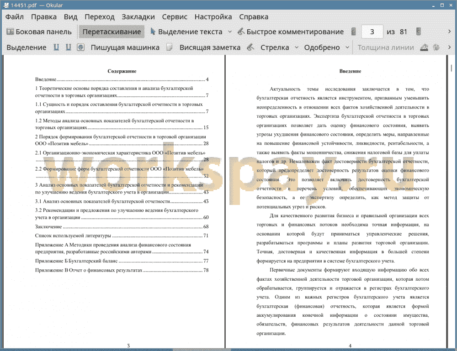The height and width of the screenshot is (351, 457).
Task: Click the horizontal scrollbar at bottom
Action: [x=202, y=349]
